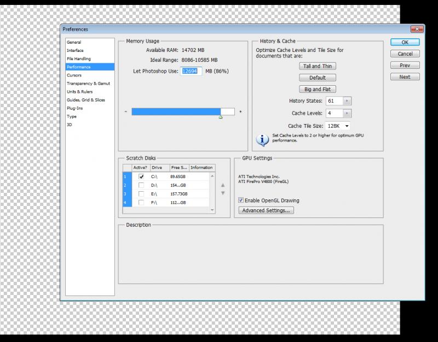Close the Preferences dialog with X
438x342 pixels.
click(417, 29)
